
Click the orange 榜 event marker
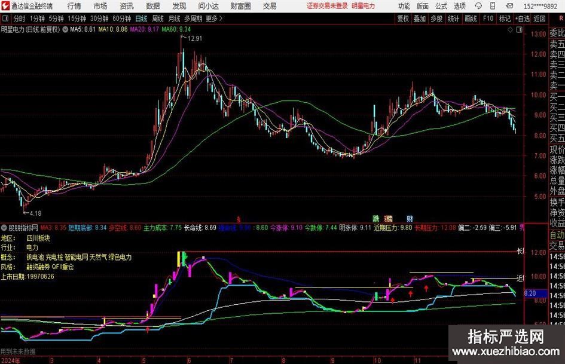(x=389, y=218)
